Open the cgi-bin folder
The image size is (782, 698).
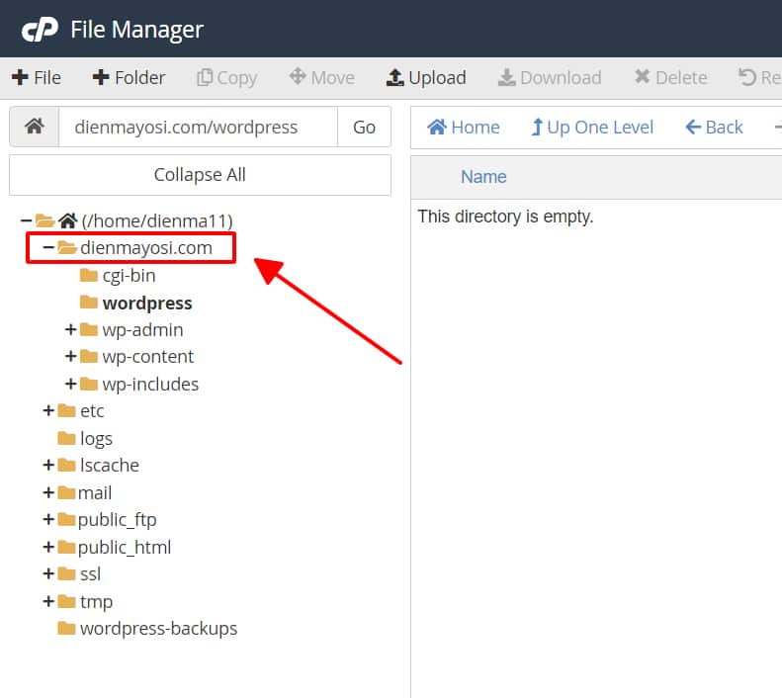pos(129,275)
